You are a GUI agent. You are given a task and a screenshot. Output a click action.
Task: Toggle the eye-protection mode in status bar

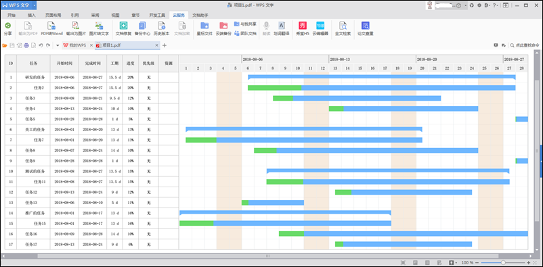[452, 262]
